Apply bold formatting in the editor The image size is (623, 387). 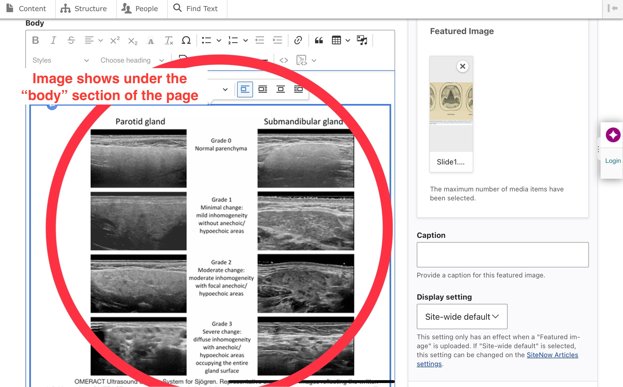(35, 40)
